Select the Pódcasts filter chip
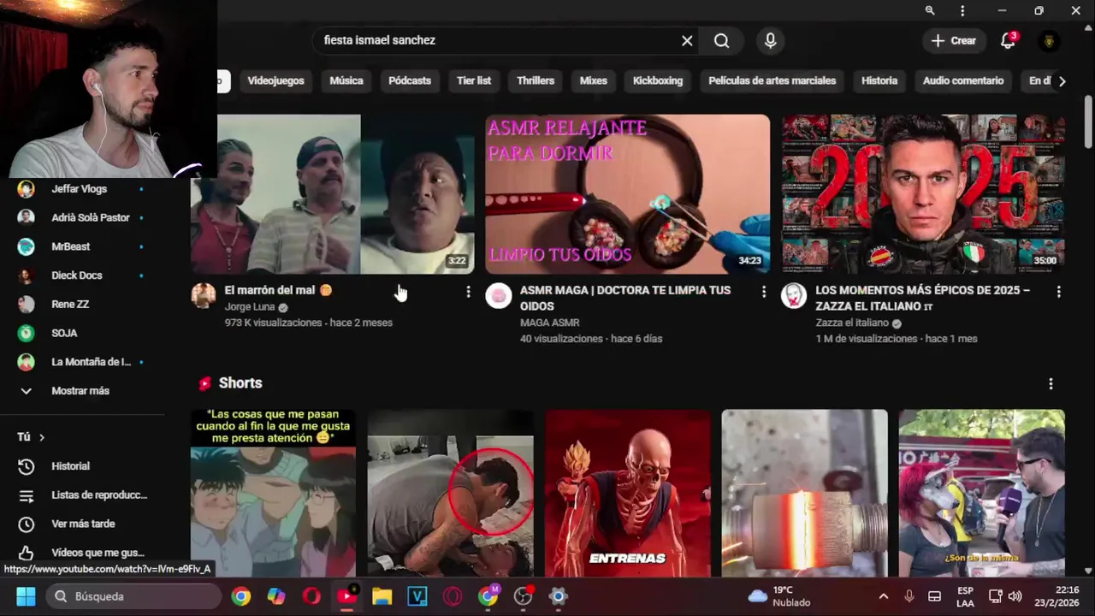Viewport: 1095px width, 616px height. [x=410, y=80]
